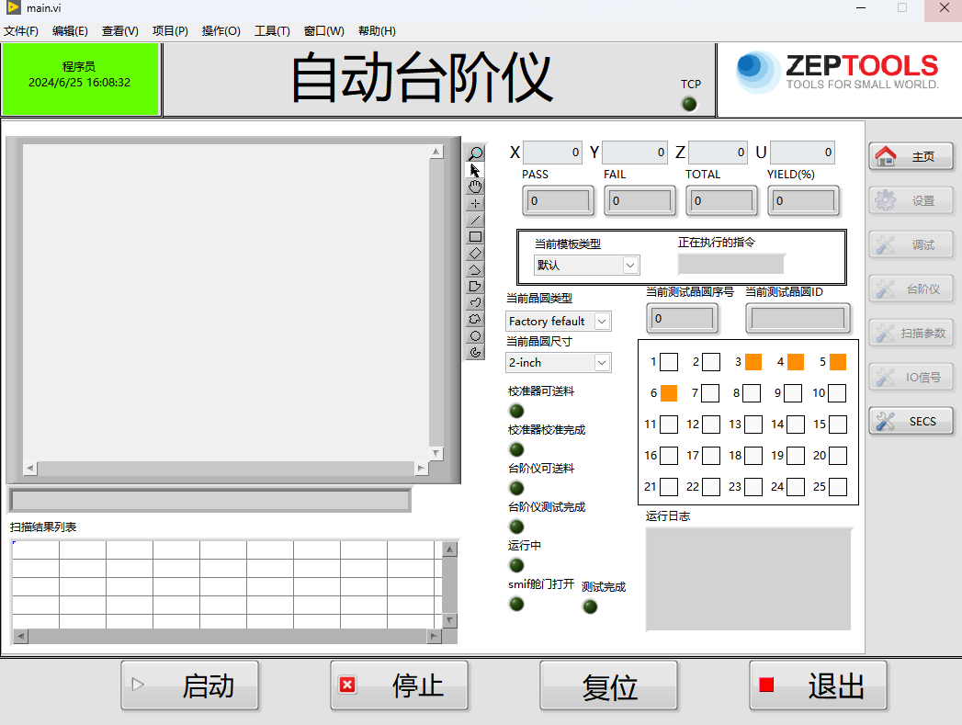Toggle wafer slot 4 in the wafer map
962x725 pixels.
pyautogui.click(x=795, y=362)
